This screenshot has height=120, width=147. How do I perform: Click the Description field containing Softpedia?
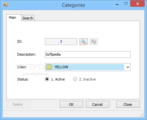pos(88,54)
